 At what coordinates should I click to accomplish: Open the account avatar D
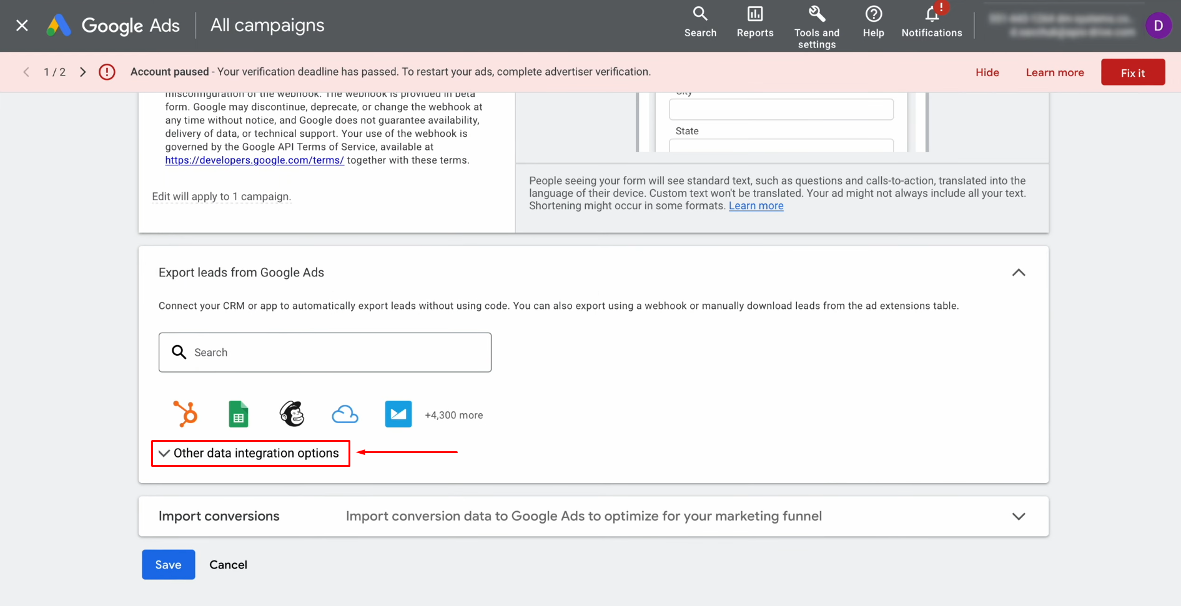[1158, 26]
